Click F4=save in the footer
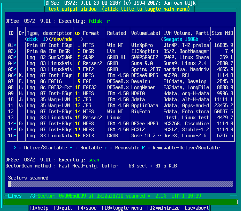This screenshot has height=211, width=241. pos(87,208)
